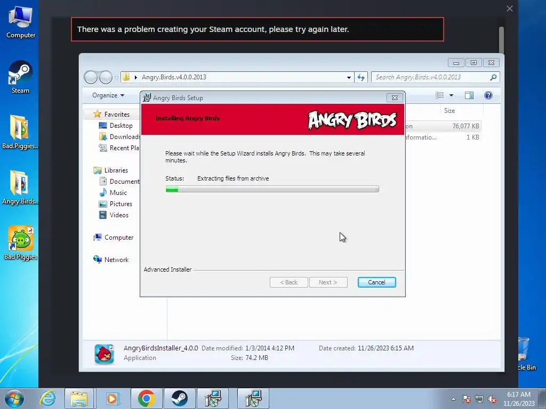This screenshot has width=546, height=409.
Task: Change the view using the Explorer views icon
Action: click(440, 95)
